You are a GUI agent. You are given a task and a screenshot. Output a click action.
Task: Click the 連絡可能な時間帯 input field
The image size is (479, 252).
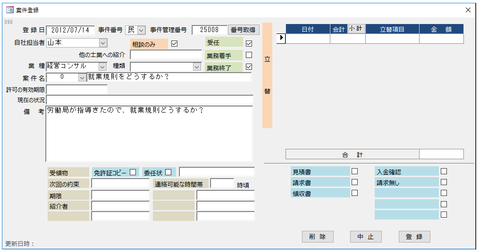(222, 183)
